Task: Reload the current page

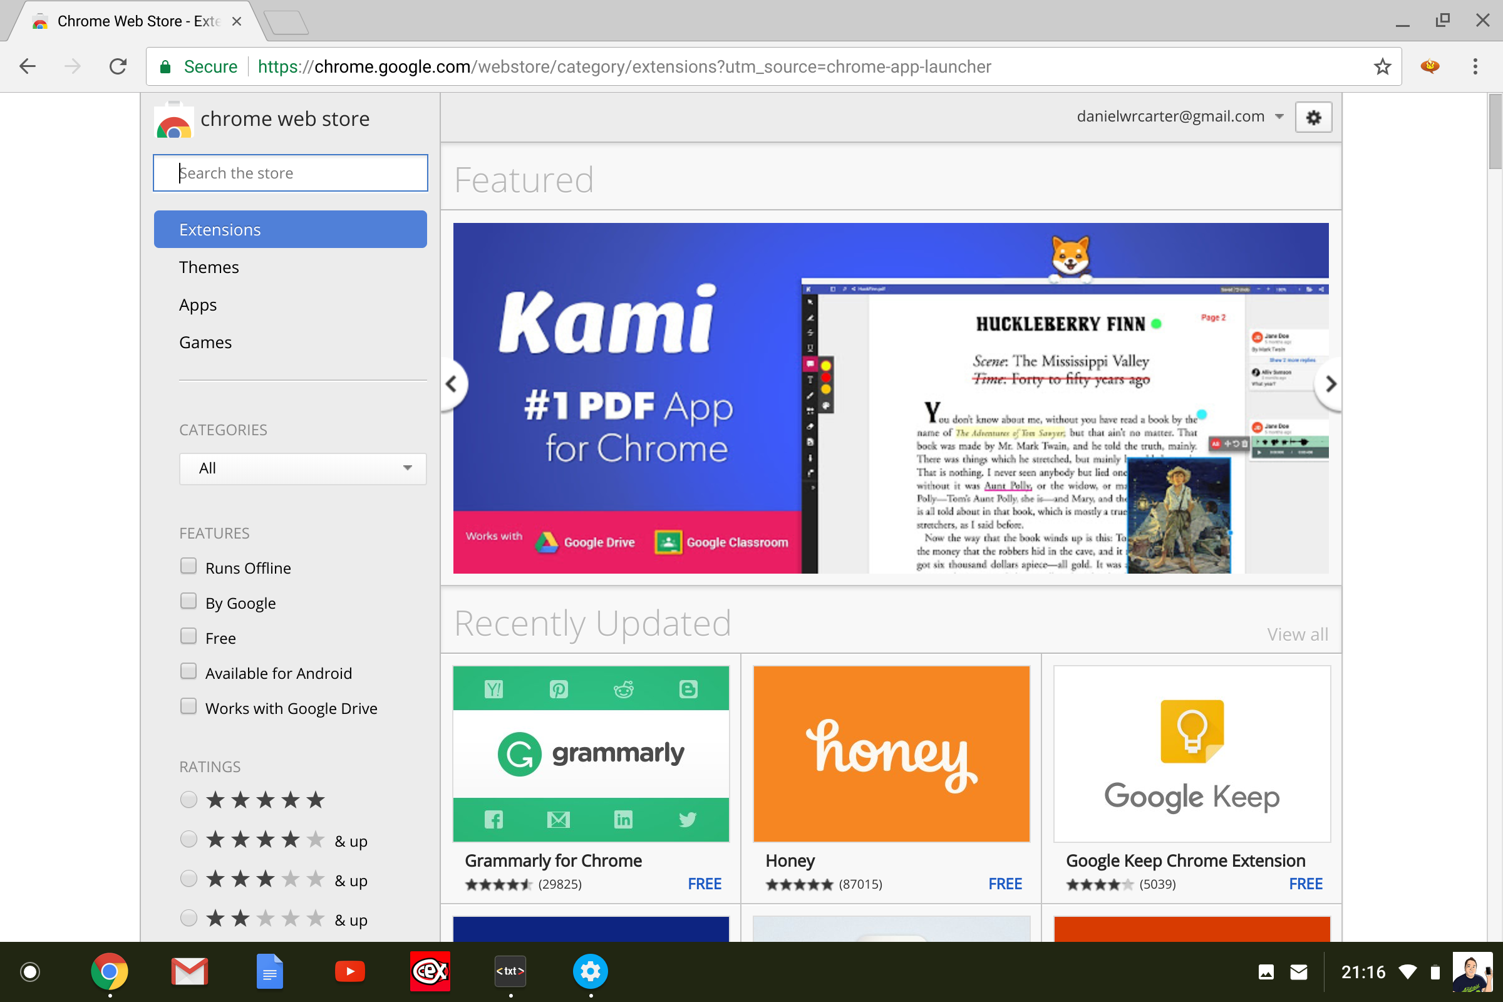Action: [118, 66]
